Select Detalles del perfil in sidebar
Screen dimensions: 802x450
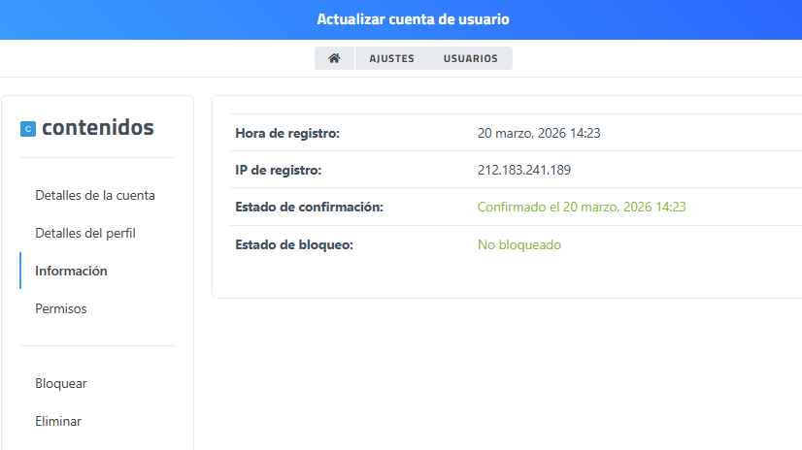(85, 233)
